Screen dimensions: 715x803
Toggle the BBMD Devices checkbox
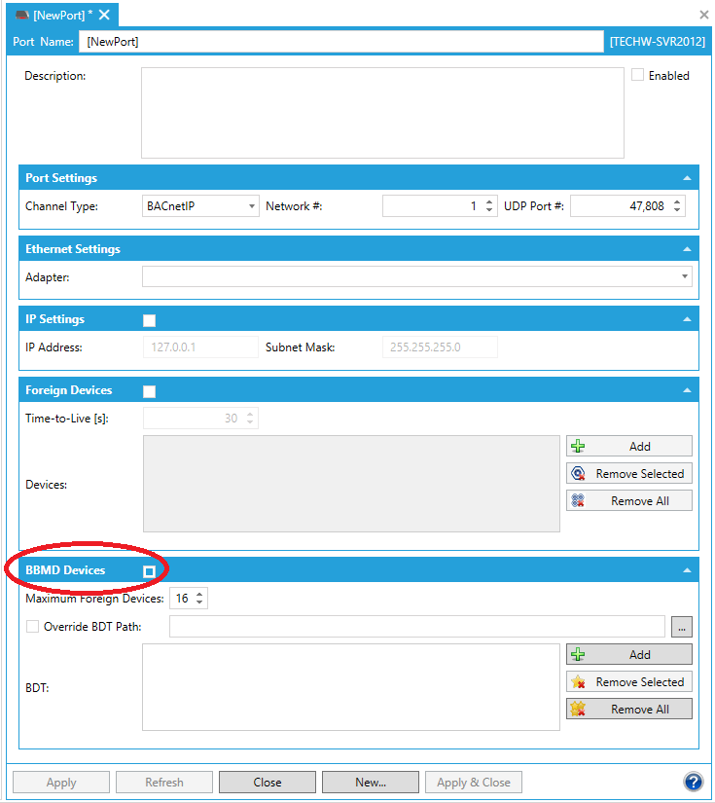click(149, 571)
